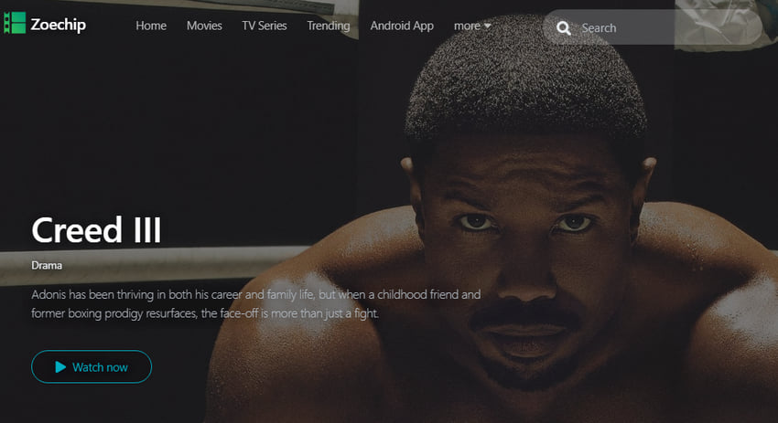778x423 pixels.
Task: Expand the more dropdown menu
Action: pos(472,26)
